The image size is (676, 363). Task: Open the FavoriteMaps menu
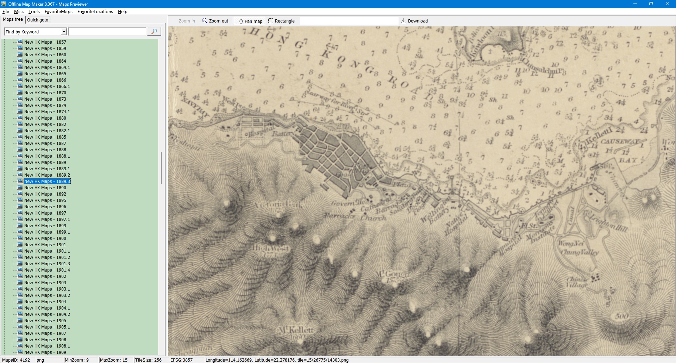[58, 12]
